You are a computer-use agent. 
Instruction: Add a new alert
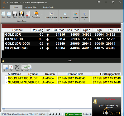click(6, 68)
